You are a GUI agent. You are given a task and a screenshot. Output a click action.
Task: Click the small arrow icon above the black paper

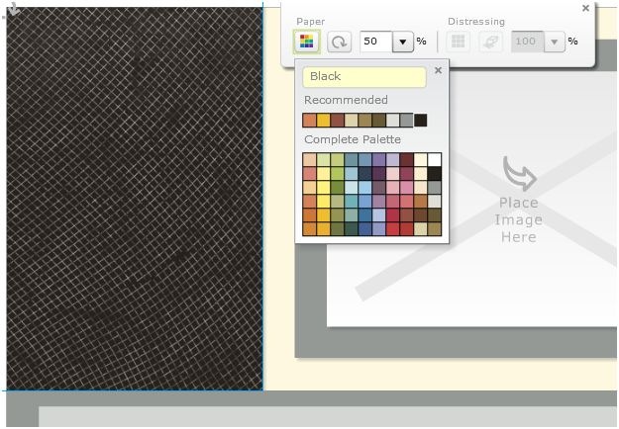(x=14, y=9)
